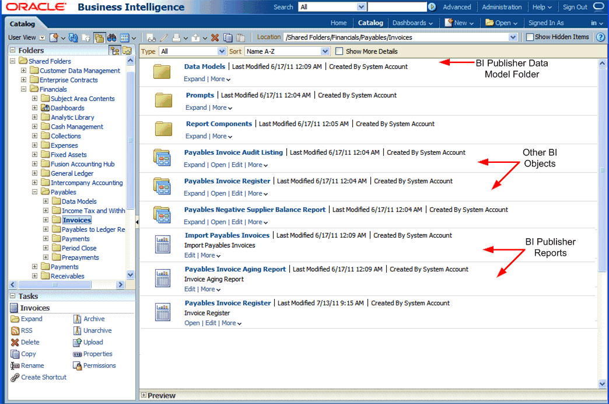Click the binoculars Search icon
The height and width of the screenshot is (404, 609).
(x=112, y=37)
